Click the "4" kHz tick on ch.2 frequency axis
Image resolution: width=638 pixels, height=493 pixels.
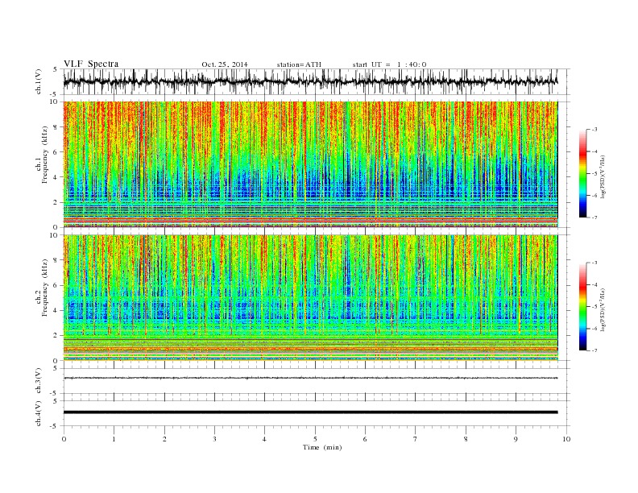pyautogui.click(x=56, y=310)
